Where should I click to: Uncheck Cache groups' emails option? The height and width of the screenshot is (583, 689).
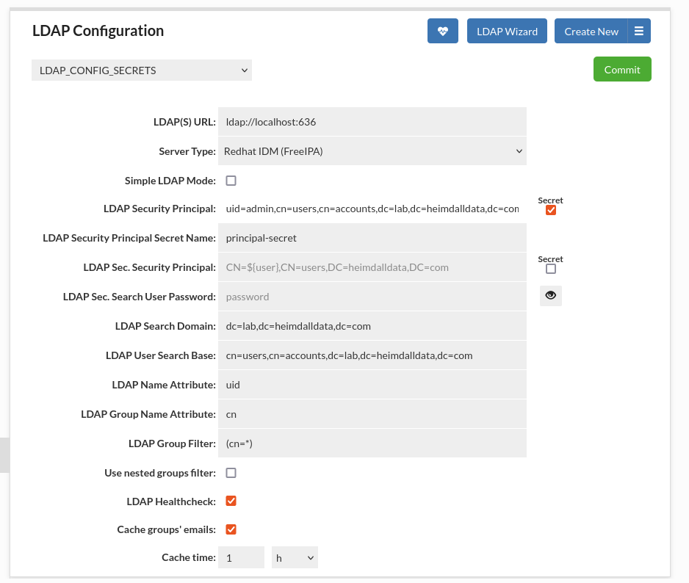tap(231, 529)
